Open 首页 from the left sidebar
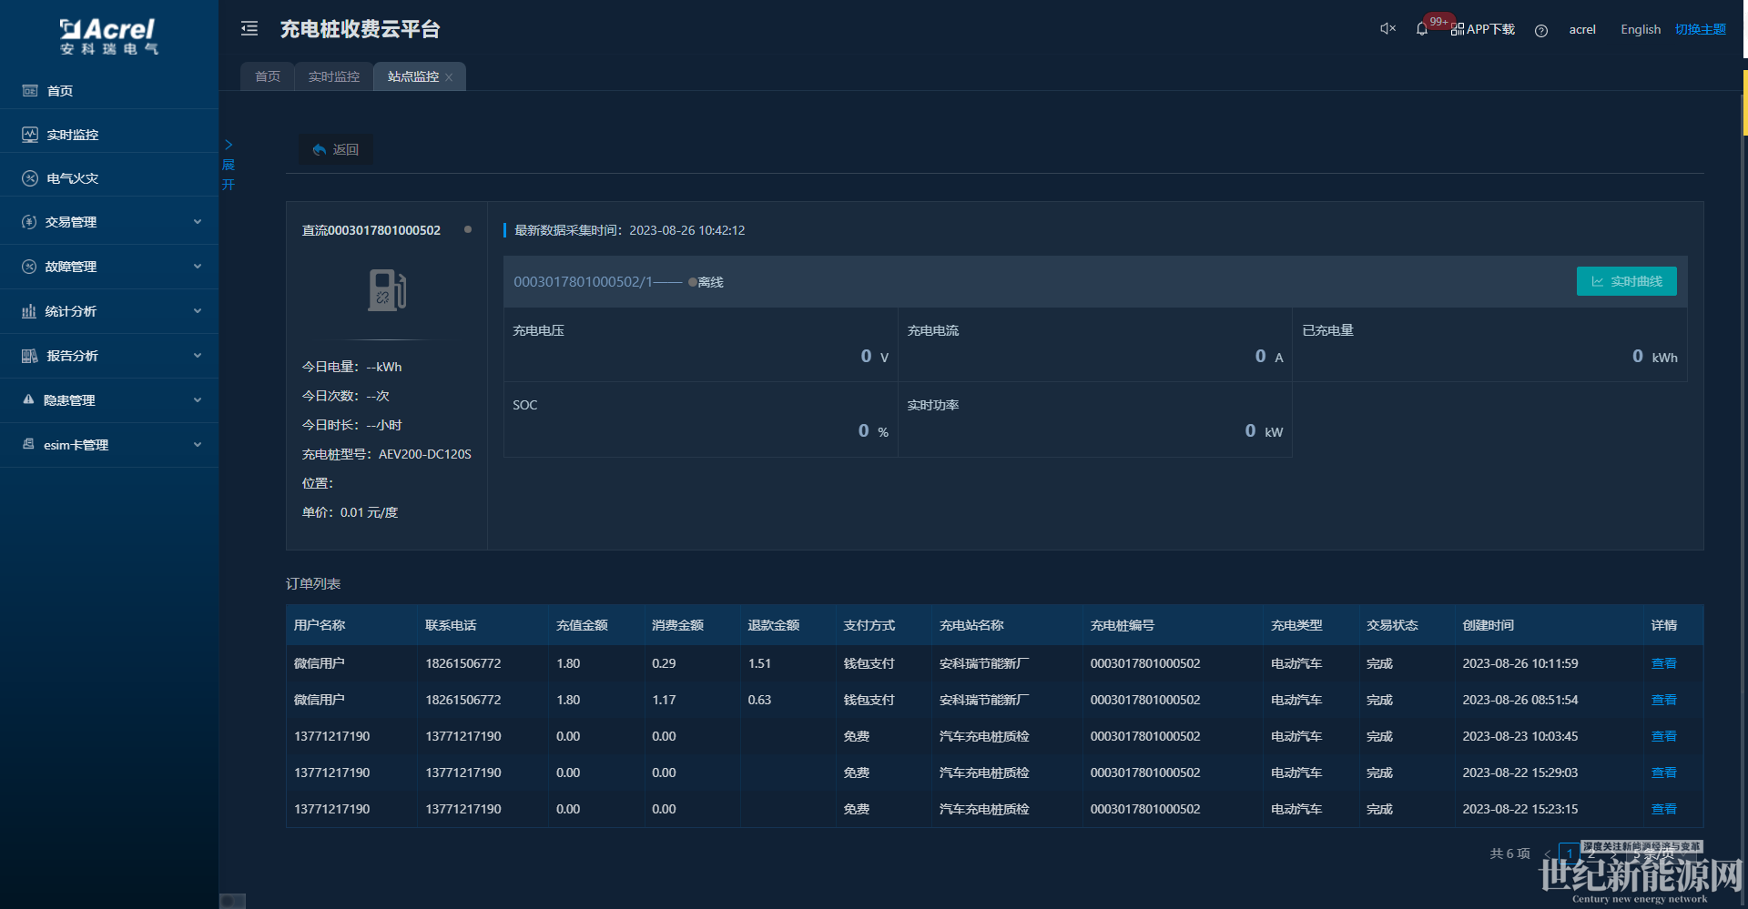Viewport: 1748px width, 909px height. (x=60, y=91)
